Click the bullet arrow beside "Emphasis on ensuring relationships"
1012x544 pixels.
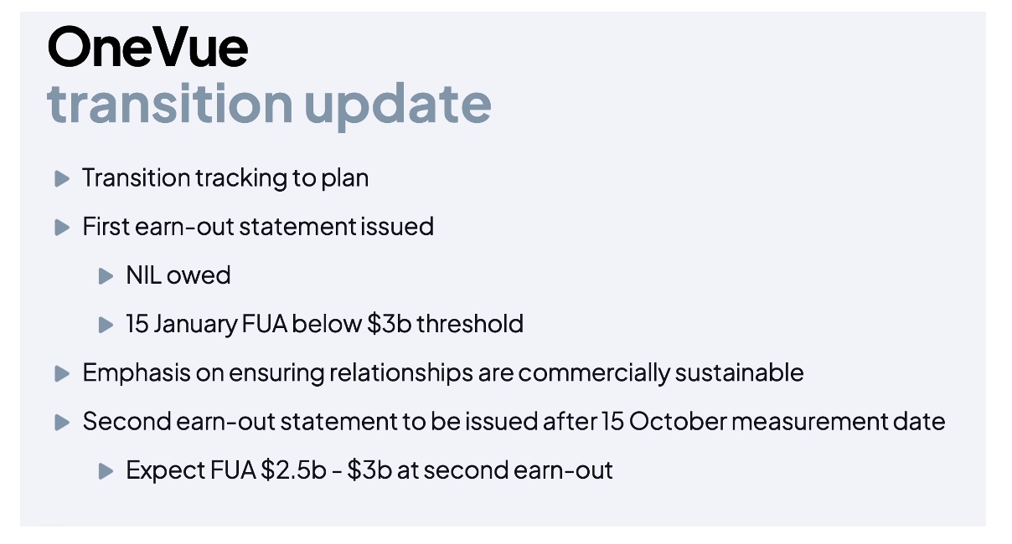(61, 373)
